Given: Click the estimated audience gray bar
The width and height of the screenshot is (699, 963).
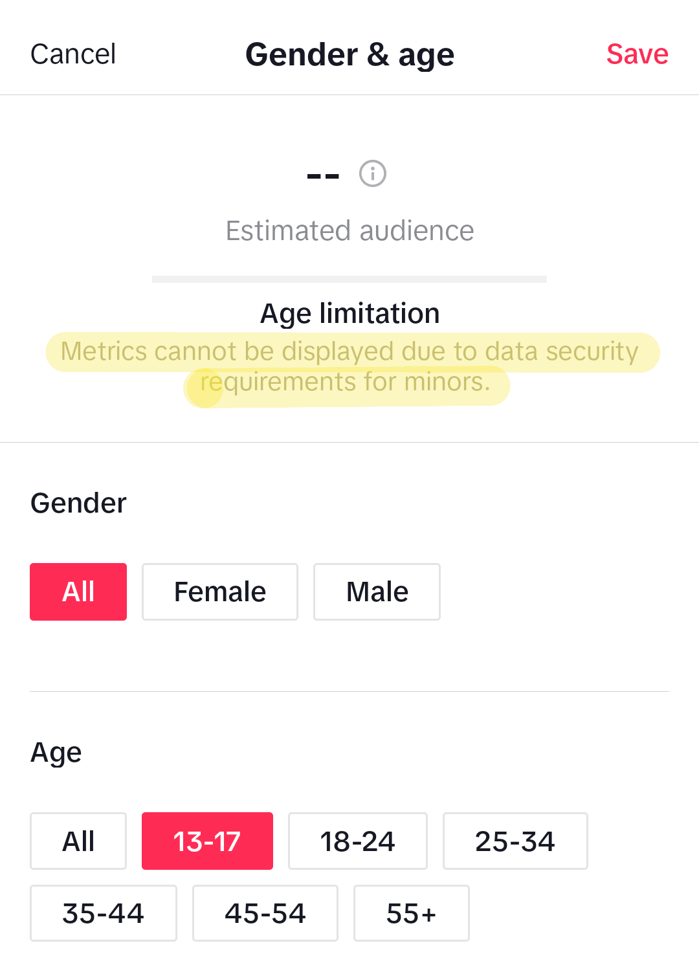Looking at the screenshot, I should 349,279.
